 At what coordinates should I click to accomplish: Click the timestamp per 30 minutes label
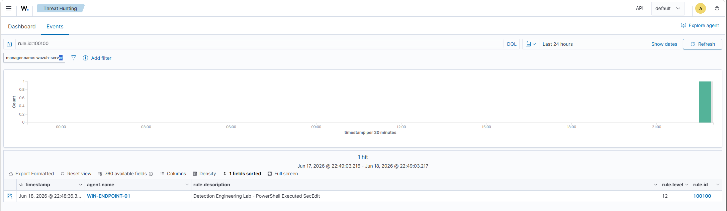click(x=370, y=133)
